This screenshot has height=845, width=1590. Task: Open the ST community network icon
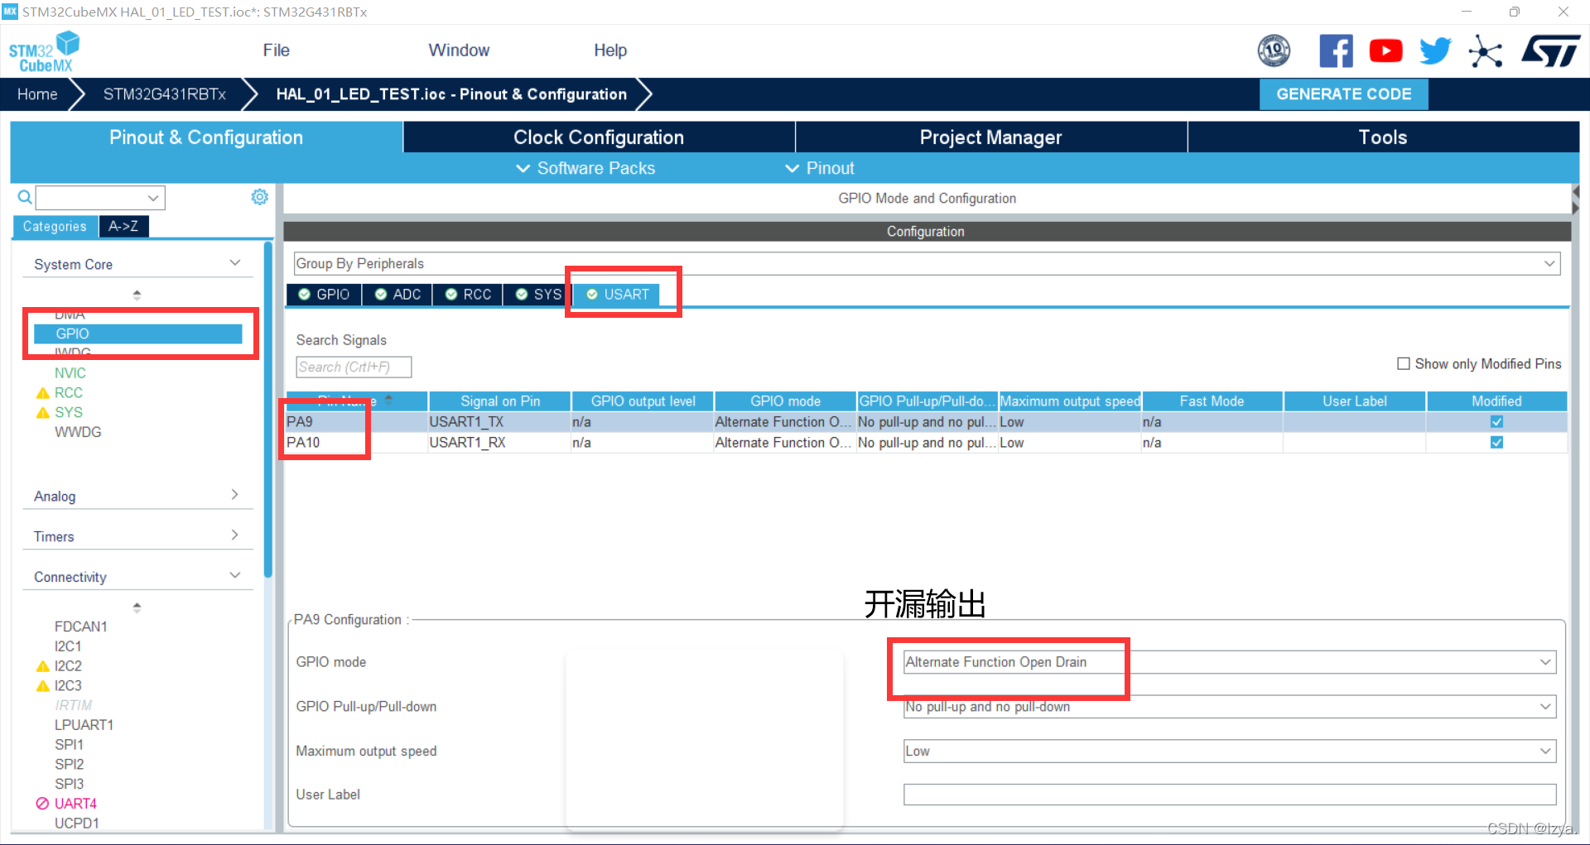tap(1486, 50)
